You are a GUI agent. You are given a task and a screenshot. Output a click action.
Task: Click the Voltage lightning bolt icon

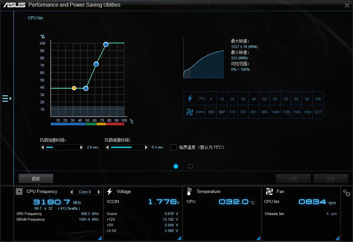(109, 192)
